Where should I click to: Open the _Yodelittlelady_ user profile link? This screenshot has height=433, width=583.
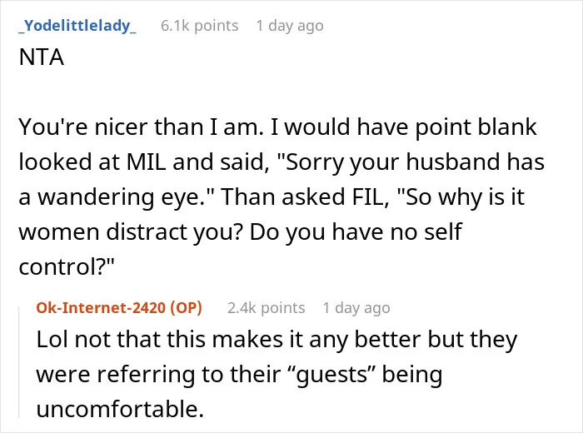77,26
